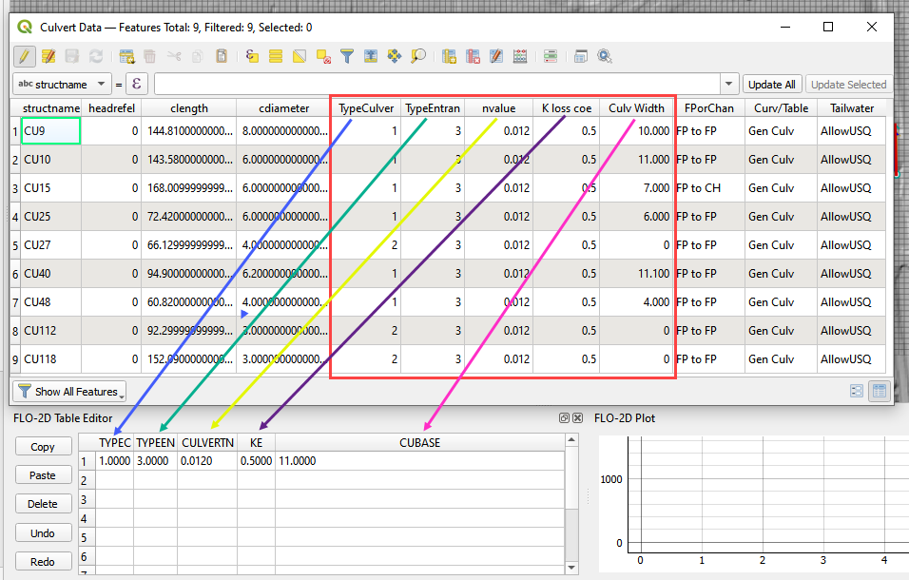Click the select all features icon
This screenshot has height=580, width=909.
[x=276, y=57]
